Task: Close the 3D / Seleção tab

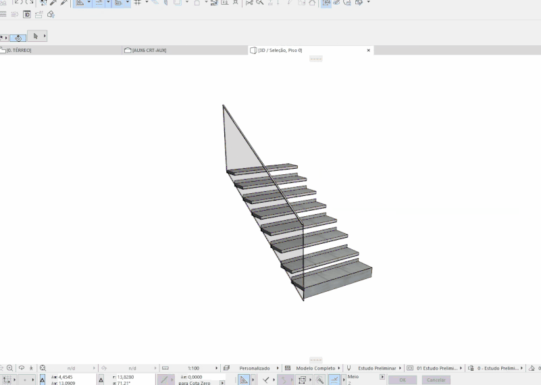Action: pos(369,51)
